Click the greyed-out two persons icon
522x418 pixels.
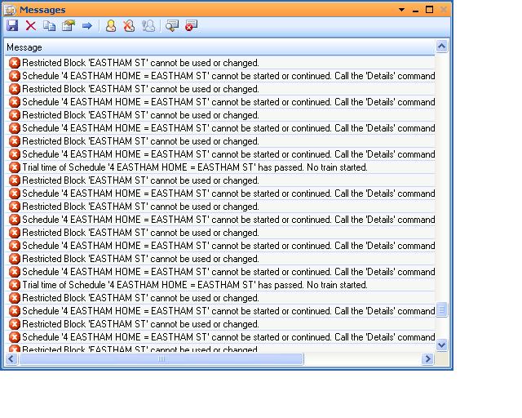coord(148,26)
